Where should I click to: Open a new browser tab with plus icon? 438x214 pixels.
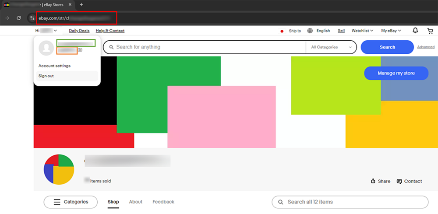(x=81, y=4)
